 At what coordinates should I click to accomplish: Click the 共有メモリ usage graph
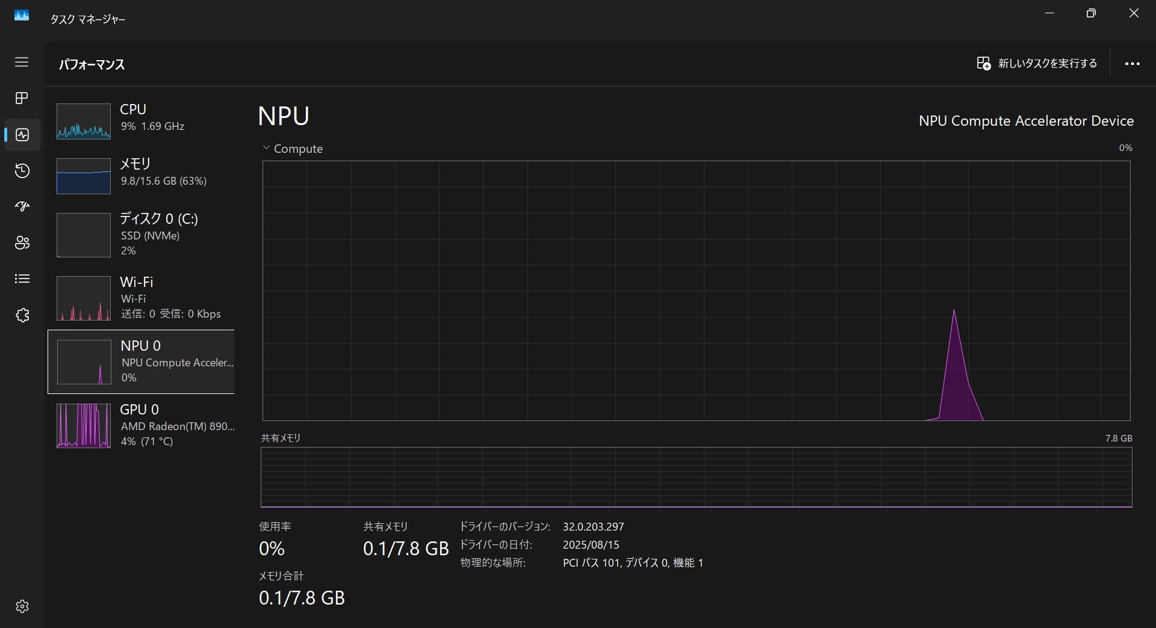(x=696, y=476)
